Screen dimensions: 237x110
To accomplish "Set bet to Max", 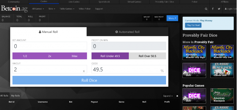I will 75,56.
